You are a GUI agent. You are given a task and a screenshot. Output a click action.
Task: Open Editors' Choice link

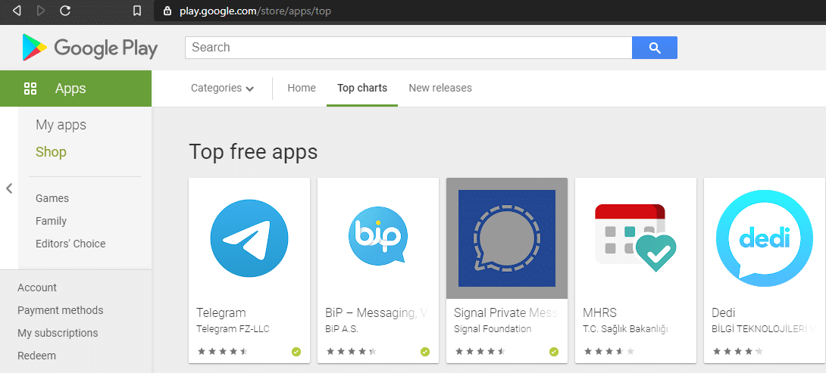tap(70, 244)
